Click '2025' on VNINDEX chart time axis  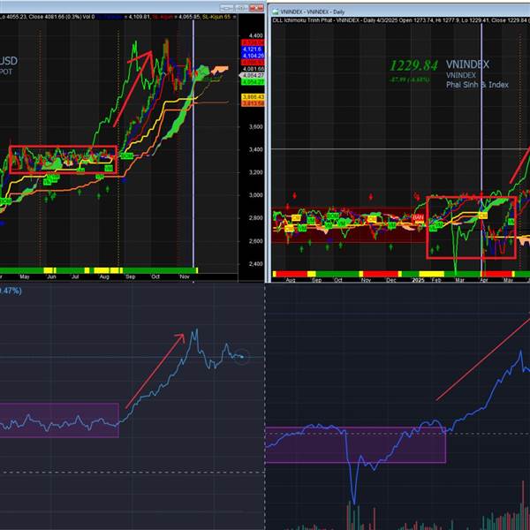[x=418, y=280]
